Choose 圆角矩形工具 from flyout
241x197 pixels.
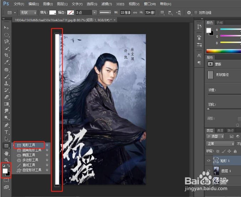[32, 150]
